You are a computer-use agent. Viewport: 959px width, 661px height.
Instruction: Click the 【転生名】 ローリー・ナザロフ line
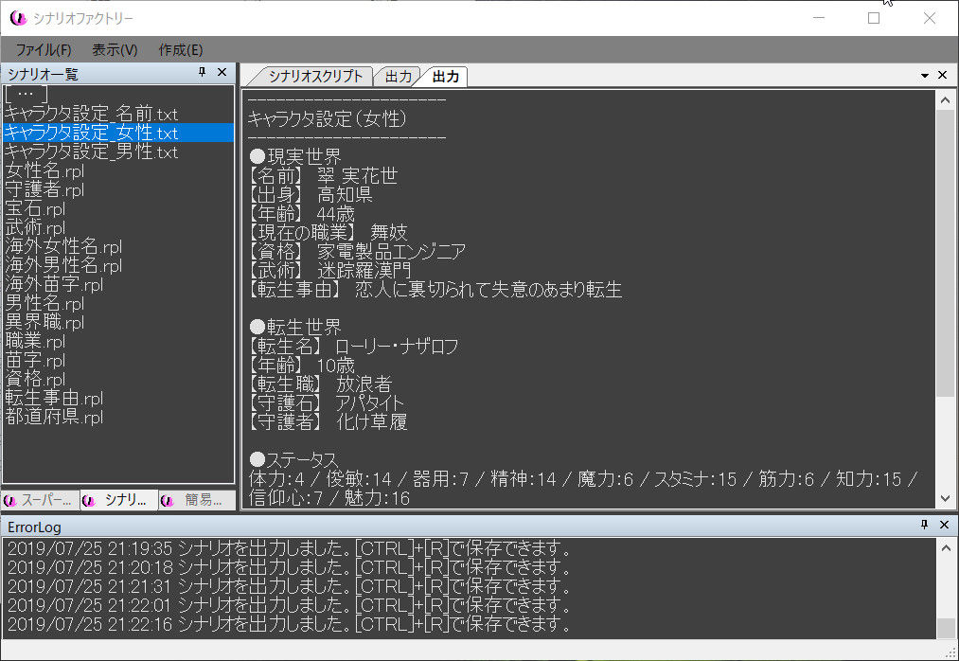[x=353, y=347]
